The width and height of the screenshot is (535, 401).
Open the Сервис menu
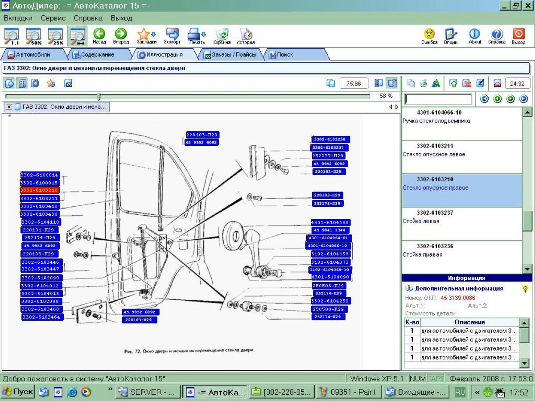coord(53,18)
